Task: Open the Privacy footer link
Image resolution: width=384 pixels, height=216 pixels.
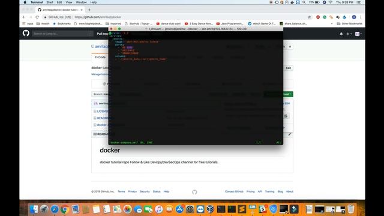Action: 132,191
